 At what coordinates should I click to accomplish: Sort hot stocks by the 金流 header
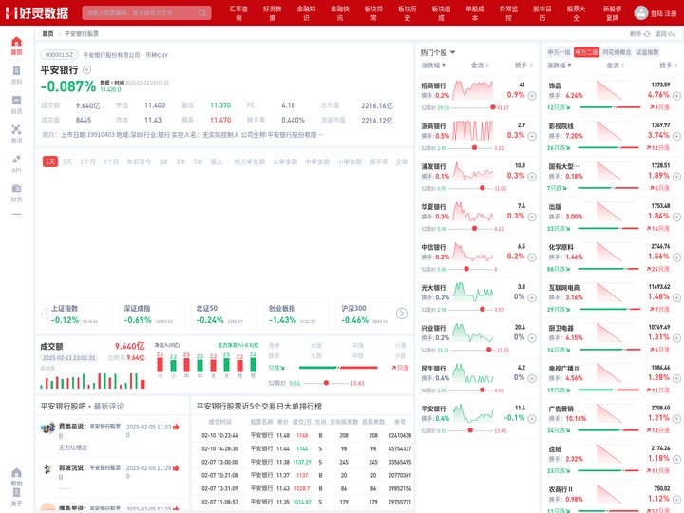pos(480,66)
